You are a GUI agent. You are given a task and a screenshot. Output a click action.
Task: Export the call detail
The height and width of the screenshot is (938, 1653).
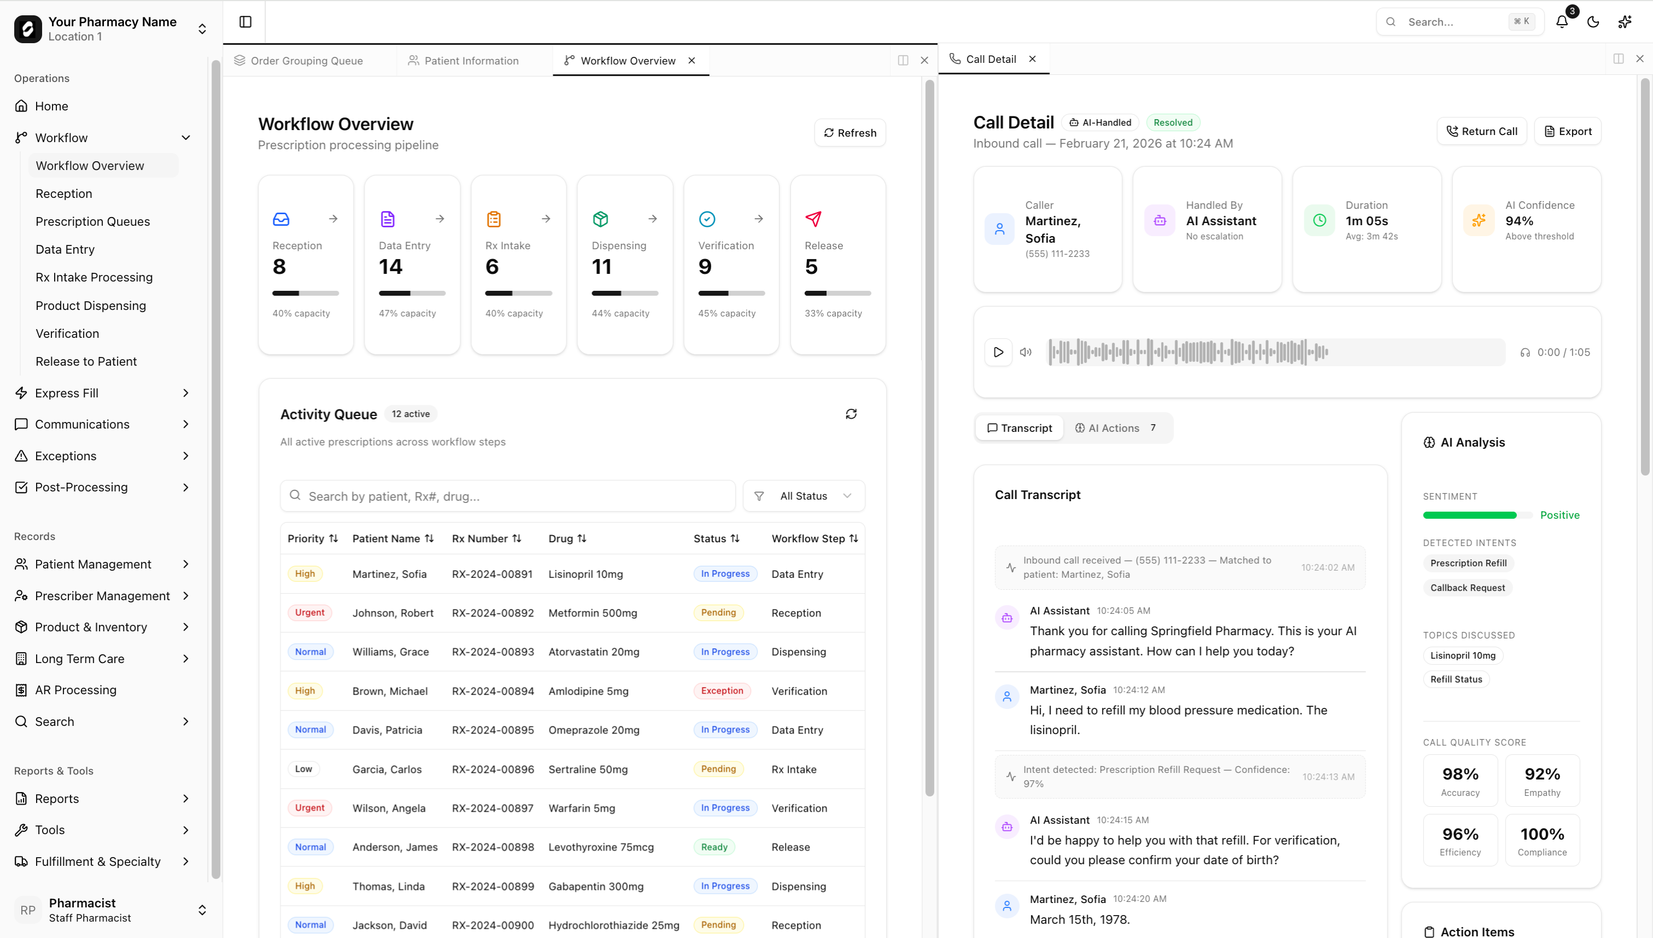[x=1568, y=131]
